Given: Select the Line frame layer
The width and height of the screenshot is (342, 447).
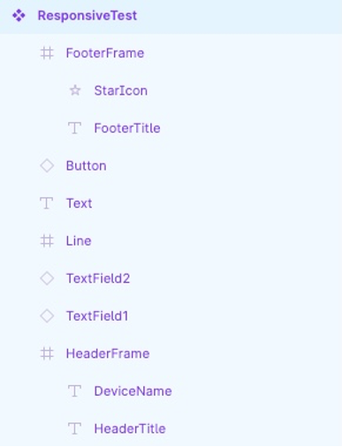Looking at the screenshot, I should (x=171, y=241).
